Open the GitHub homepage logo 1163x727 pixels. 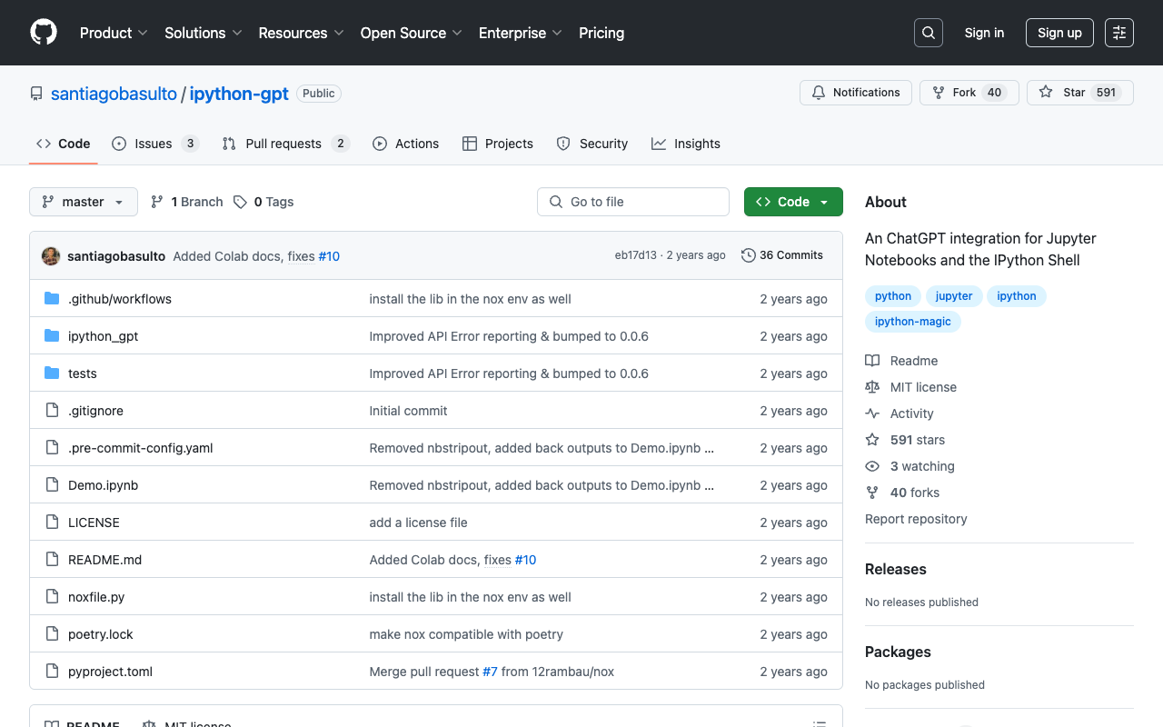[x=44, y=33]
